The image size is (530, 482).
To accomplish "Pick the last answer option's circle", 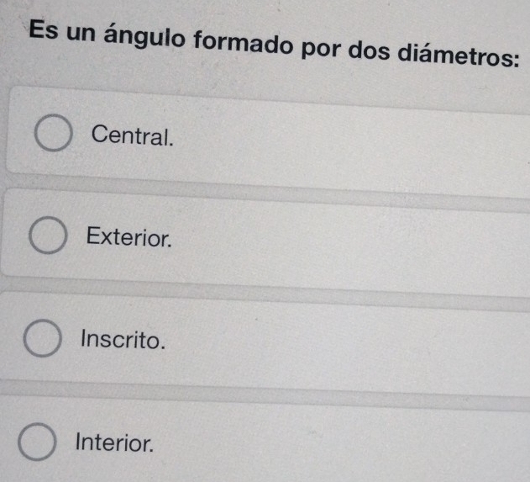I will (x=36, y=442).
